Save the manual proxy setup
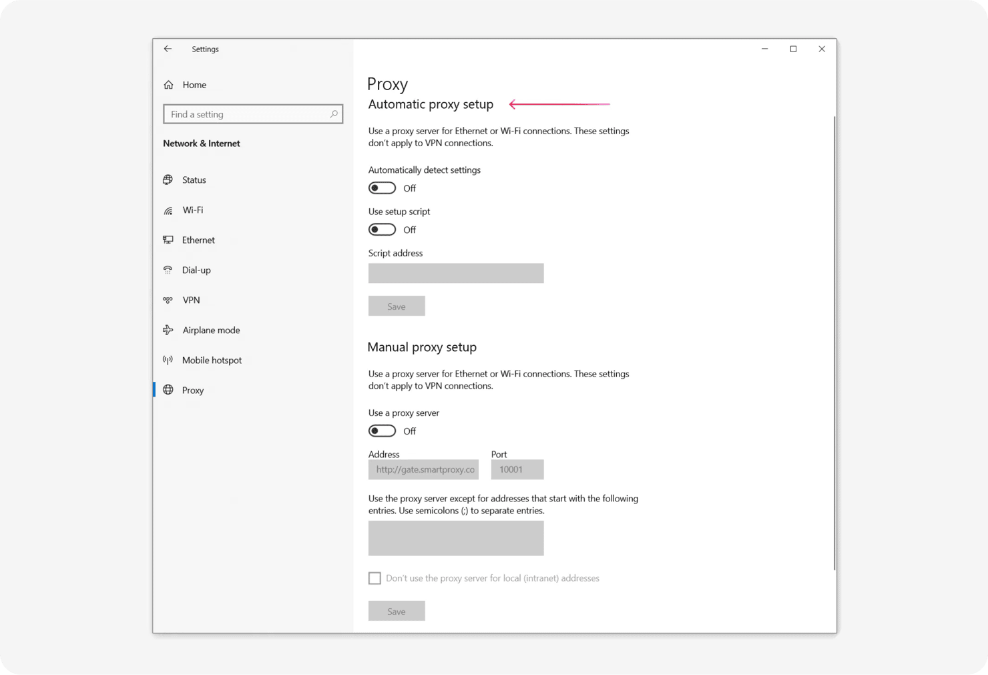The height and width of the screenshot is (675, 988). pos(397,611)
